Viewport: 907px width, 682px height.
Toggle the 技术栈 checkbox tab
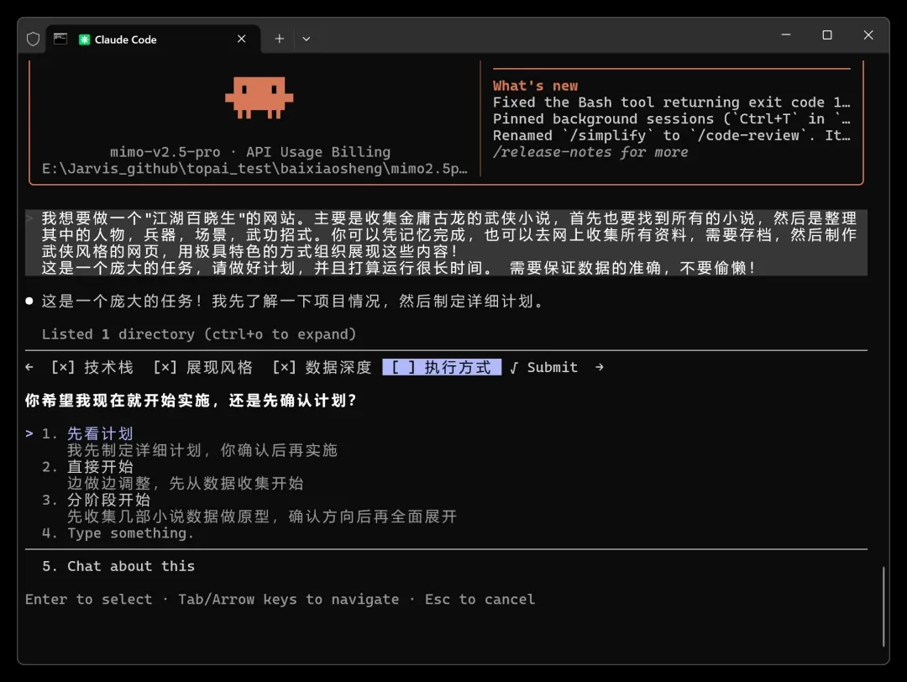click(x=92, y=367)
